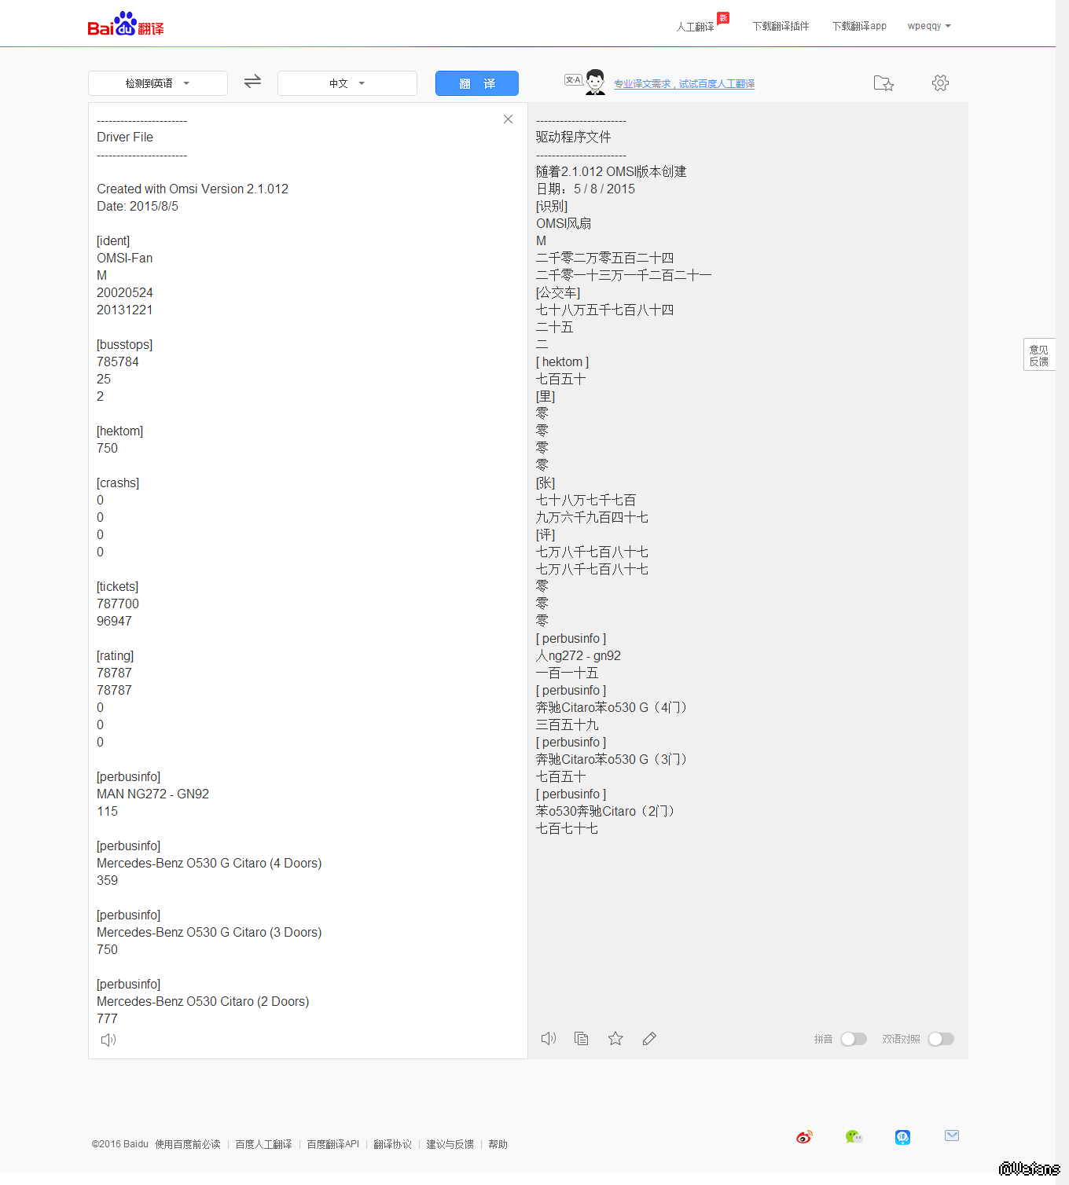Viewport: 1069px width, 1185px height.
Task: Open the blue chat app icon in footer
Action: point(902,1137)
